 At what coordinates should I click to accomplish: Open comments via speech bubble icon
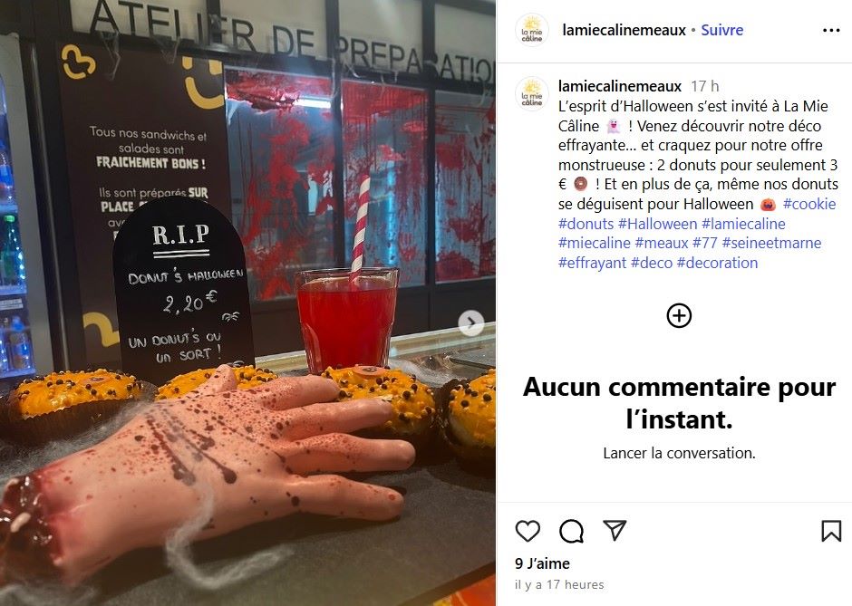point(571,531)
